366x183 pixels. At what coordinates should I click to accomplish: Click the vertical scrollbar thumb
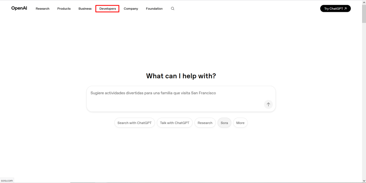[x=364, y=14]
